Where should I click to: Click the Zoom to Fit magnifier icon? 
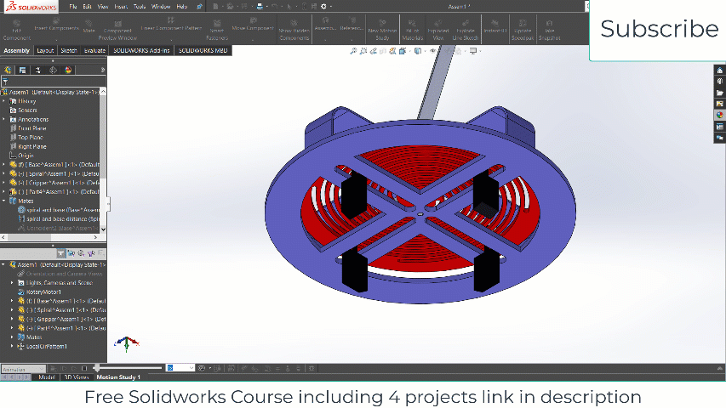pyautogui.click(x=353, y=51)
